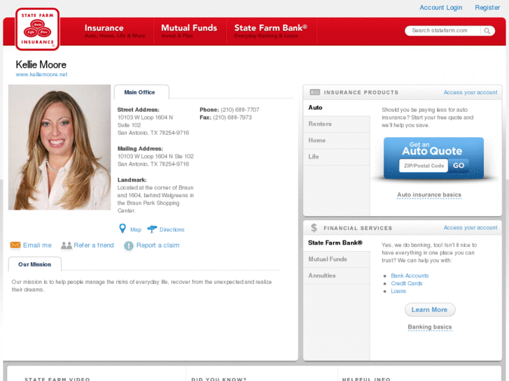Click the fax number (210) 688-7973
Viewport: 509px width, 381px height.
point(232,117)
